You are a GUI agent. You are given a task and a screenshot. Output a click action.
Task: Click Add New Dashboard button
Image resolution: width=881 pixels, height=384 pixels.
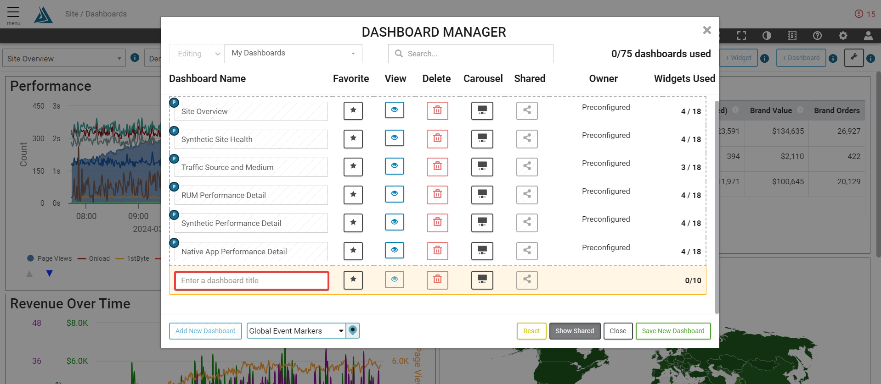click(x=205, y=331)
